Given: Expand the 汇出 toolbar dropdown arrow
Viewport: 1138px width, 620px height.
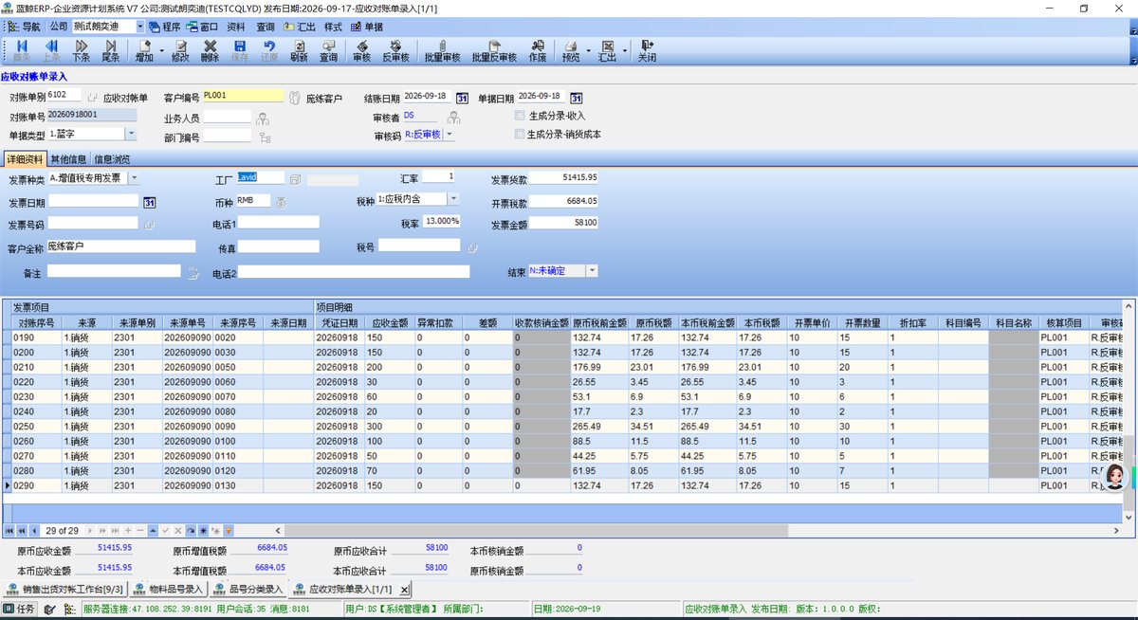Looking at the screenshot, I should 624,51.
